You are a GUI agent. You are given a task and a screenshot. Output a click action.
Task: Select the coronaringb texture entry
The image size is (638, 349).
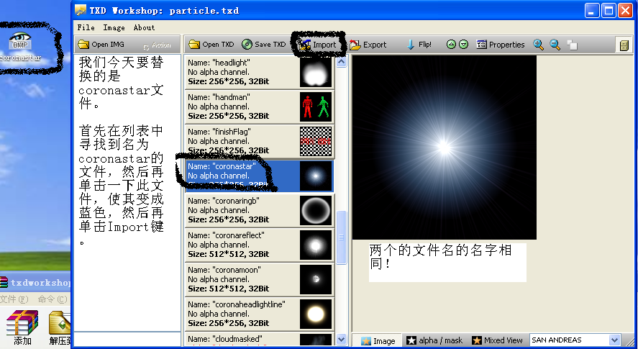coord(260,211)
